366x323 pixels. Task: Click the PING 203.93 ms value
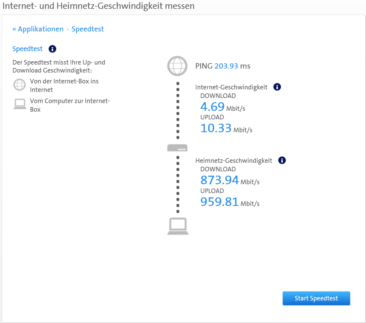[226, 66]
